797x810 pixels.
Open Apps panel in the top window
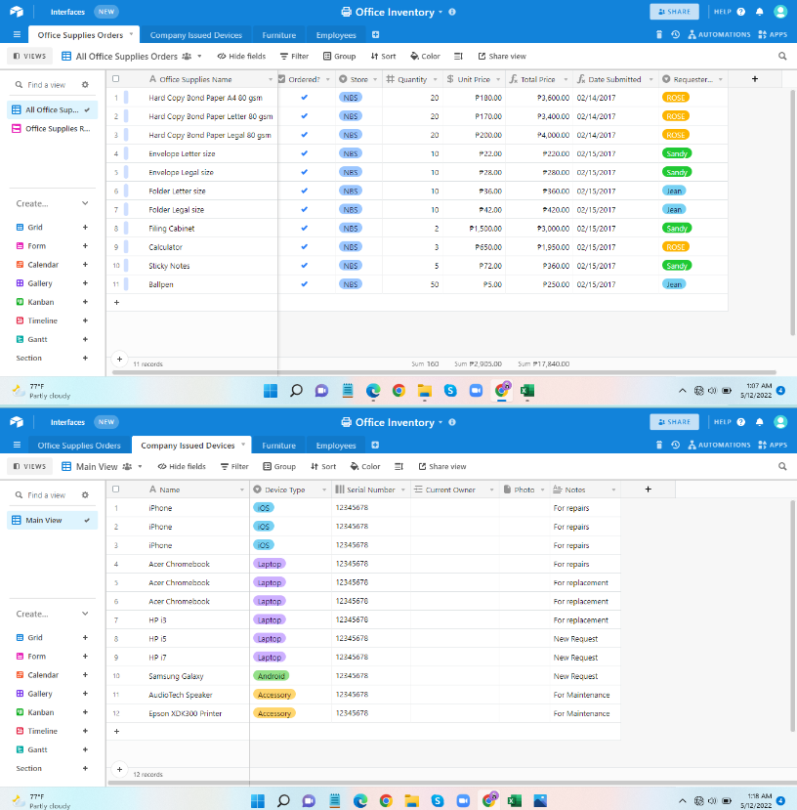pos(773,34)
